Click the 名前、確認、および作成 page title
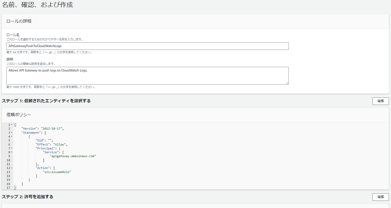This screenshot has height=208, width=391. [x=37, y=5]
